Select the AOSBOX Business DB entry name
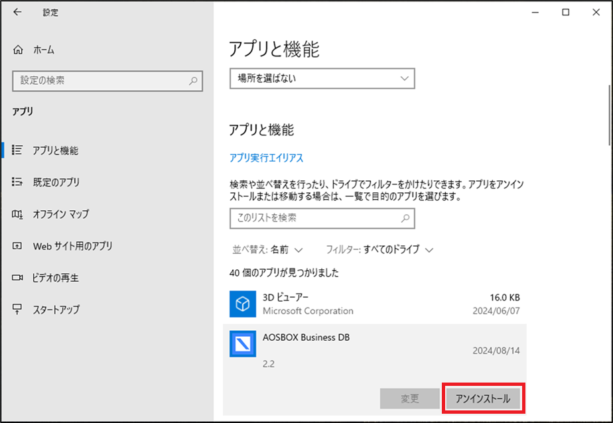Screen dimensions: 613x423 (306, 337)
